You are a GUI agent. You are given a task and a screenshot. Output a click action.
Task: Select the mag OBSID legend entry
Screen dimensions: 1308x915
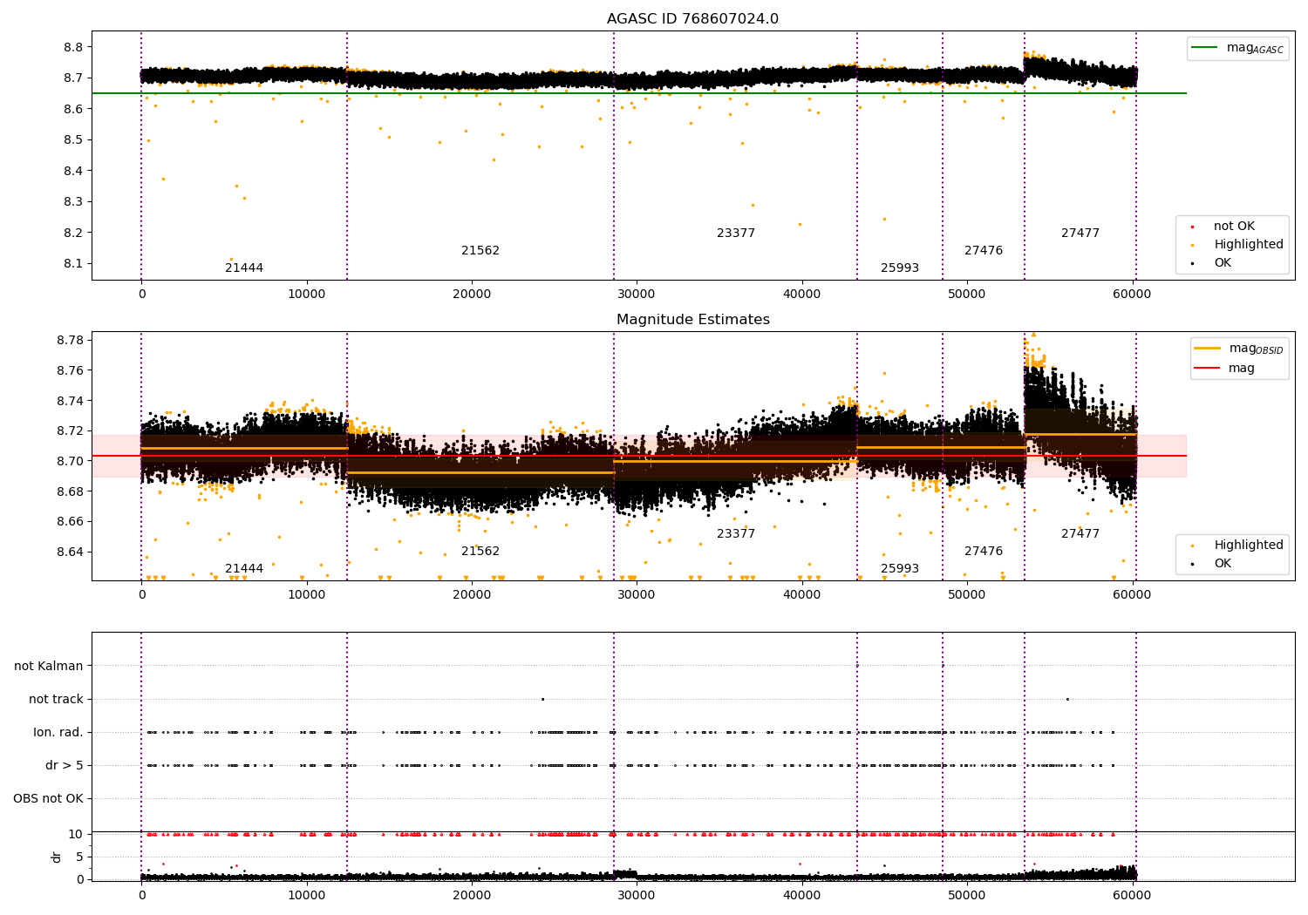point(1239,349)
